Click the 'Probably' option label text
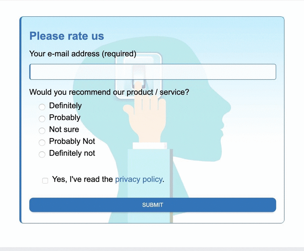 (x=65, y=118)
